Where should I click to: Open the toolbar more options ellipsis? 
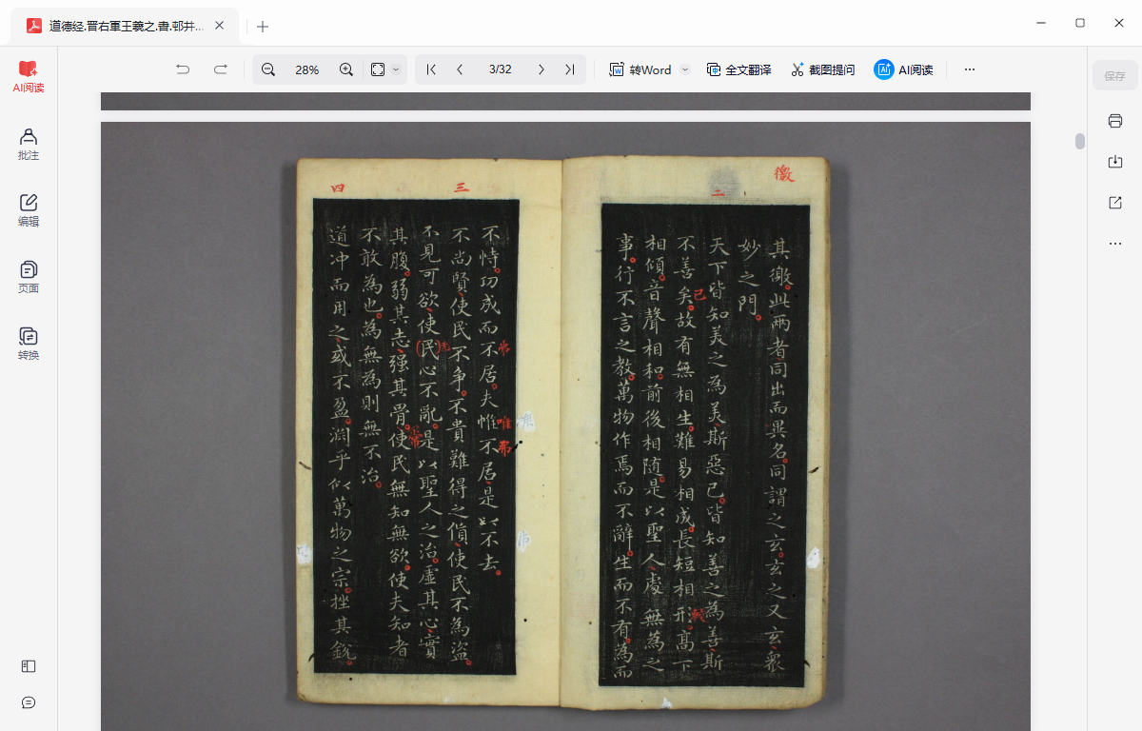970,69
